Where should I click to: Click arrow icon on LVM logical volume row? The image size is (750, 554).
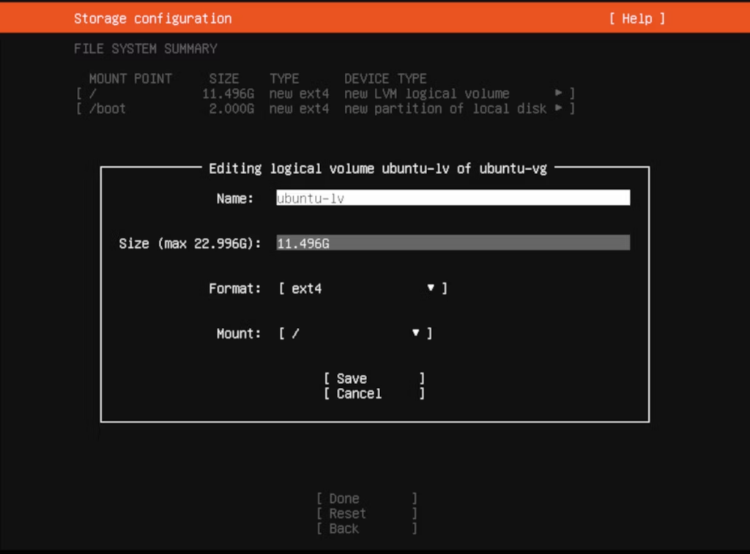pyautogui.click(x=558, y=93)
